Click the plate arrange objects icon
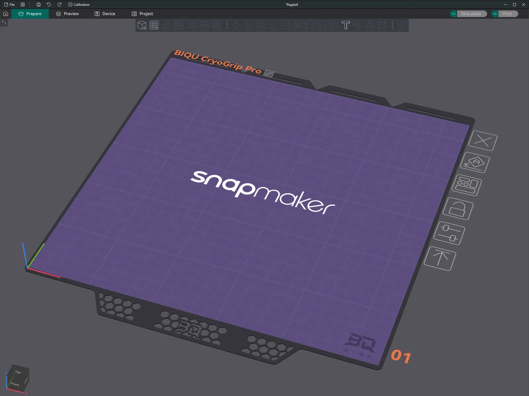The width and height of the screenshot is (529, 396). click(x=467, y=185)
